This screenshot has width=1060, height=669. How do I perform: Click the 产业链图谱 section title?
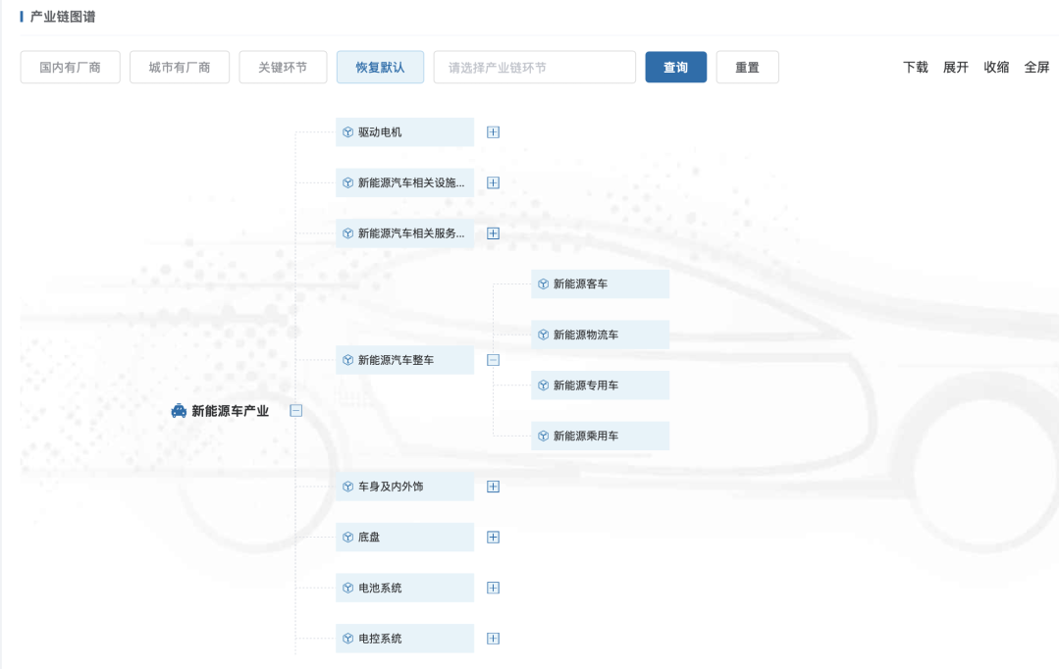coord(63,17)
